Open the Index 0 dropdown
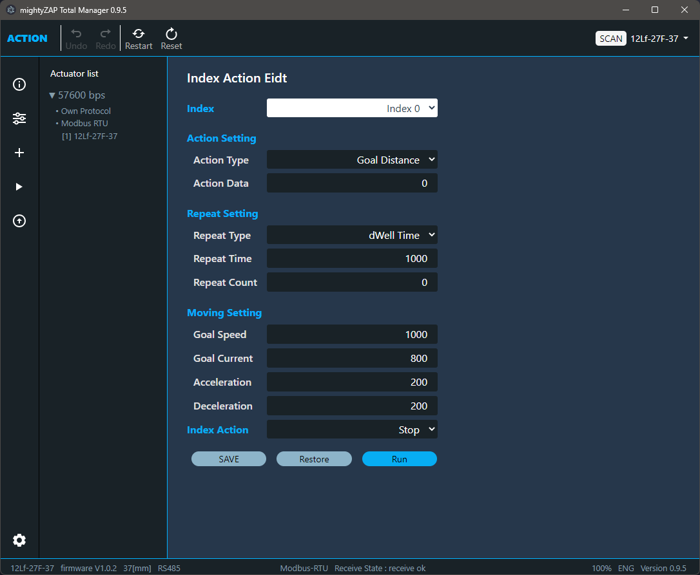Screen dimensions: 700x575 352,108
